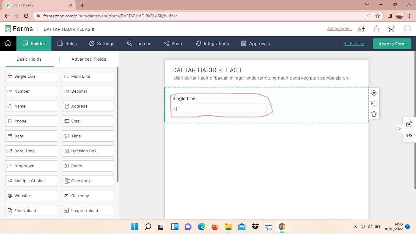Add a Date-Time field
Viewport: 416px width, 234px height.
tap(31, 151)
